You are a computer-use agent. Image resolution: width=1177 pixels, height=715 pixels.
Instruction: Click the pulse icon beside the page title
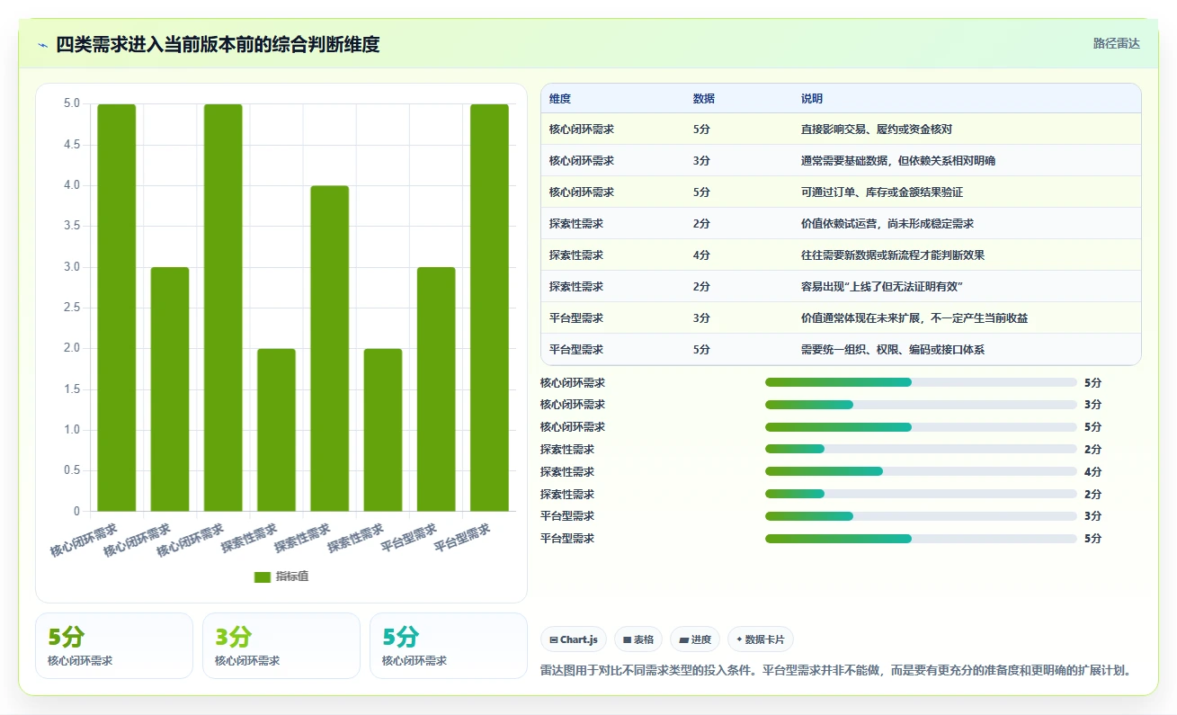coord(42,44)
